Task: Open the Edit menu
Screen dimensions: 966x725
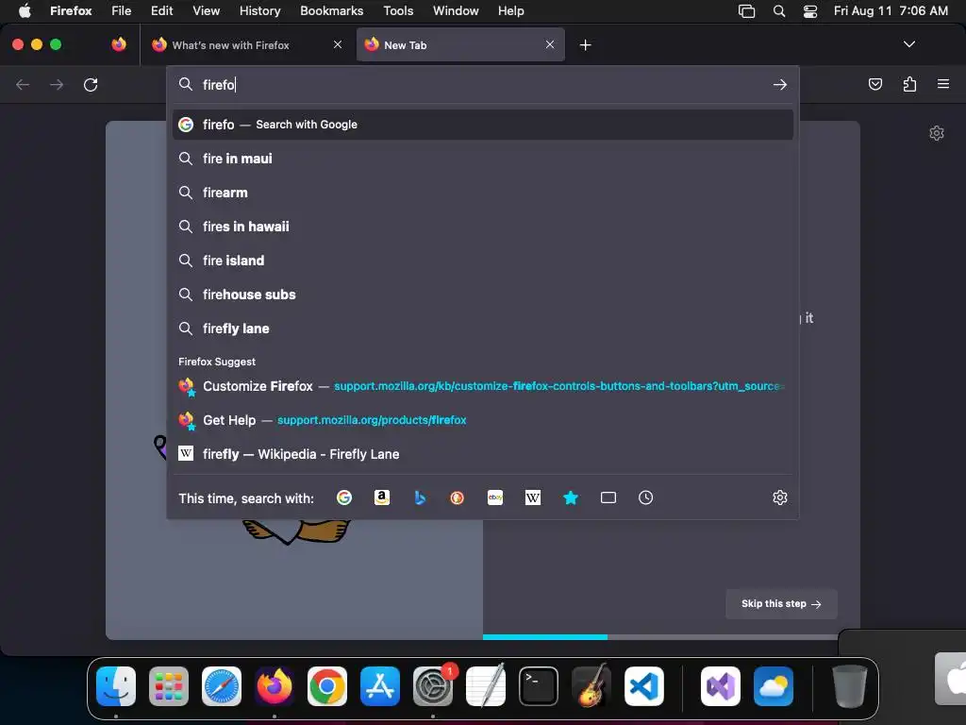Action: [x=162, y=10]
